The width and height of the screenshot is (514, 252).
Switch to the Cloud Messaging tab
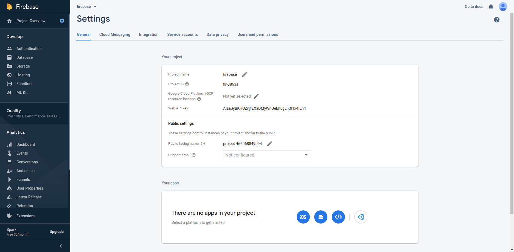[x=115, y=34]
